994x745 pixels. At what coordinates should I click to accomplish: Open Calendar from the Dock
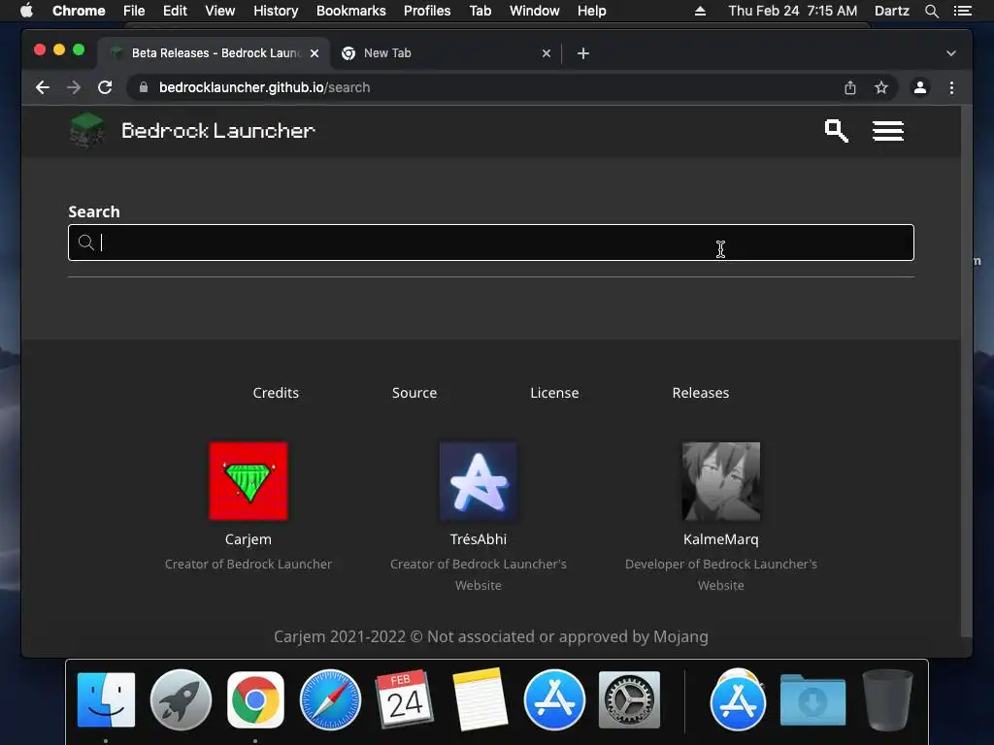[405, 700]
